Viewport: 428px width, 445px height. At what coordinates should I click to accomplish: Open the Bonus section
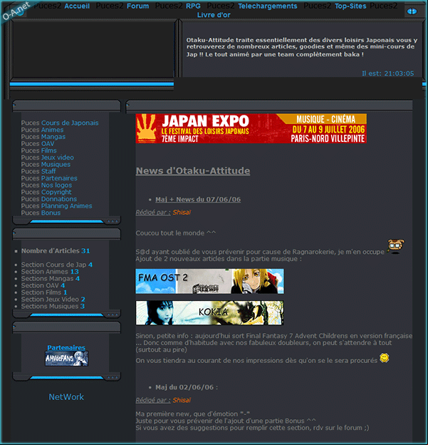51,213
